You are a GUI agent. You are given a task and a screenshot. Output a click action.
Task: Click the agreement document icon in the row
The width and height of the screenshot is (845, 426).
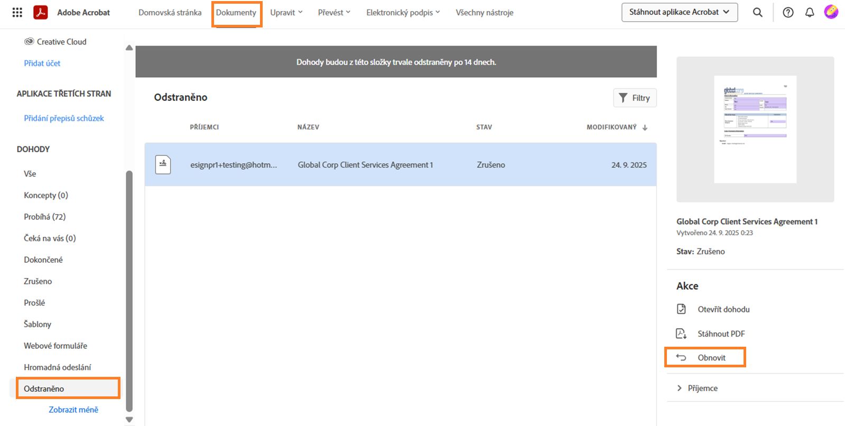163,164
